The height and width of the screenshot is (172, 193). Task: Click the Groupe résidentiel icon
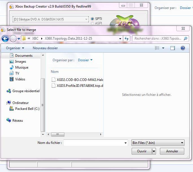9,91
